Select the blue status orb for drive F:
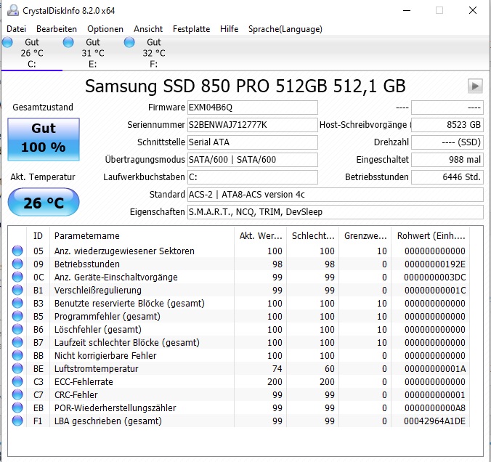491x462 pixels. point(129,42)
